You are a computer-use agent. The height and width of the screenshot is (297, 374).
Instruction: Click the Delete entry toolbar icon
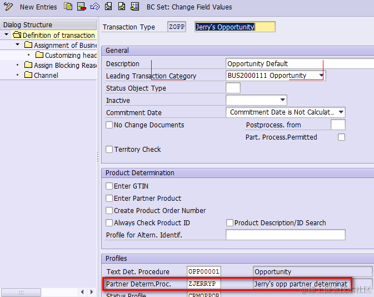point(82,7)
